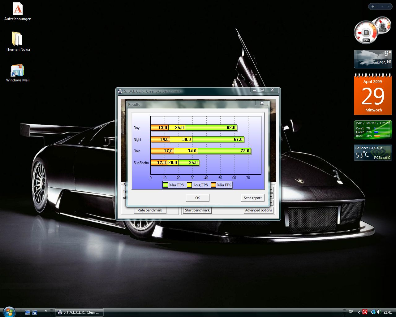
Task: Click the CPU usage gauge gadget
Action: [x=365, y=33]
